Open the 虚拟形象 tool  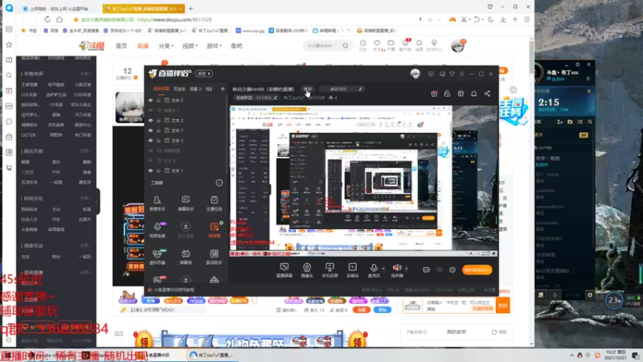[157, 257]
